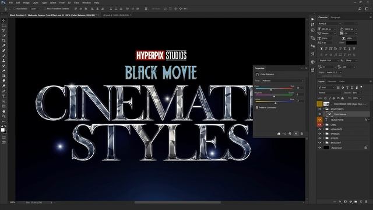Expand the BACKLIGHT group

pyautogui.click(x=324, y=142)
